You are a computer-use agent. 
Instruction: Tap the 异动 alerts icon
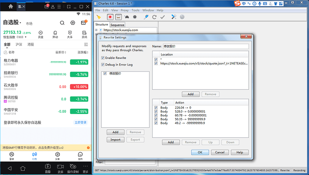click(55, 35)
